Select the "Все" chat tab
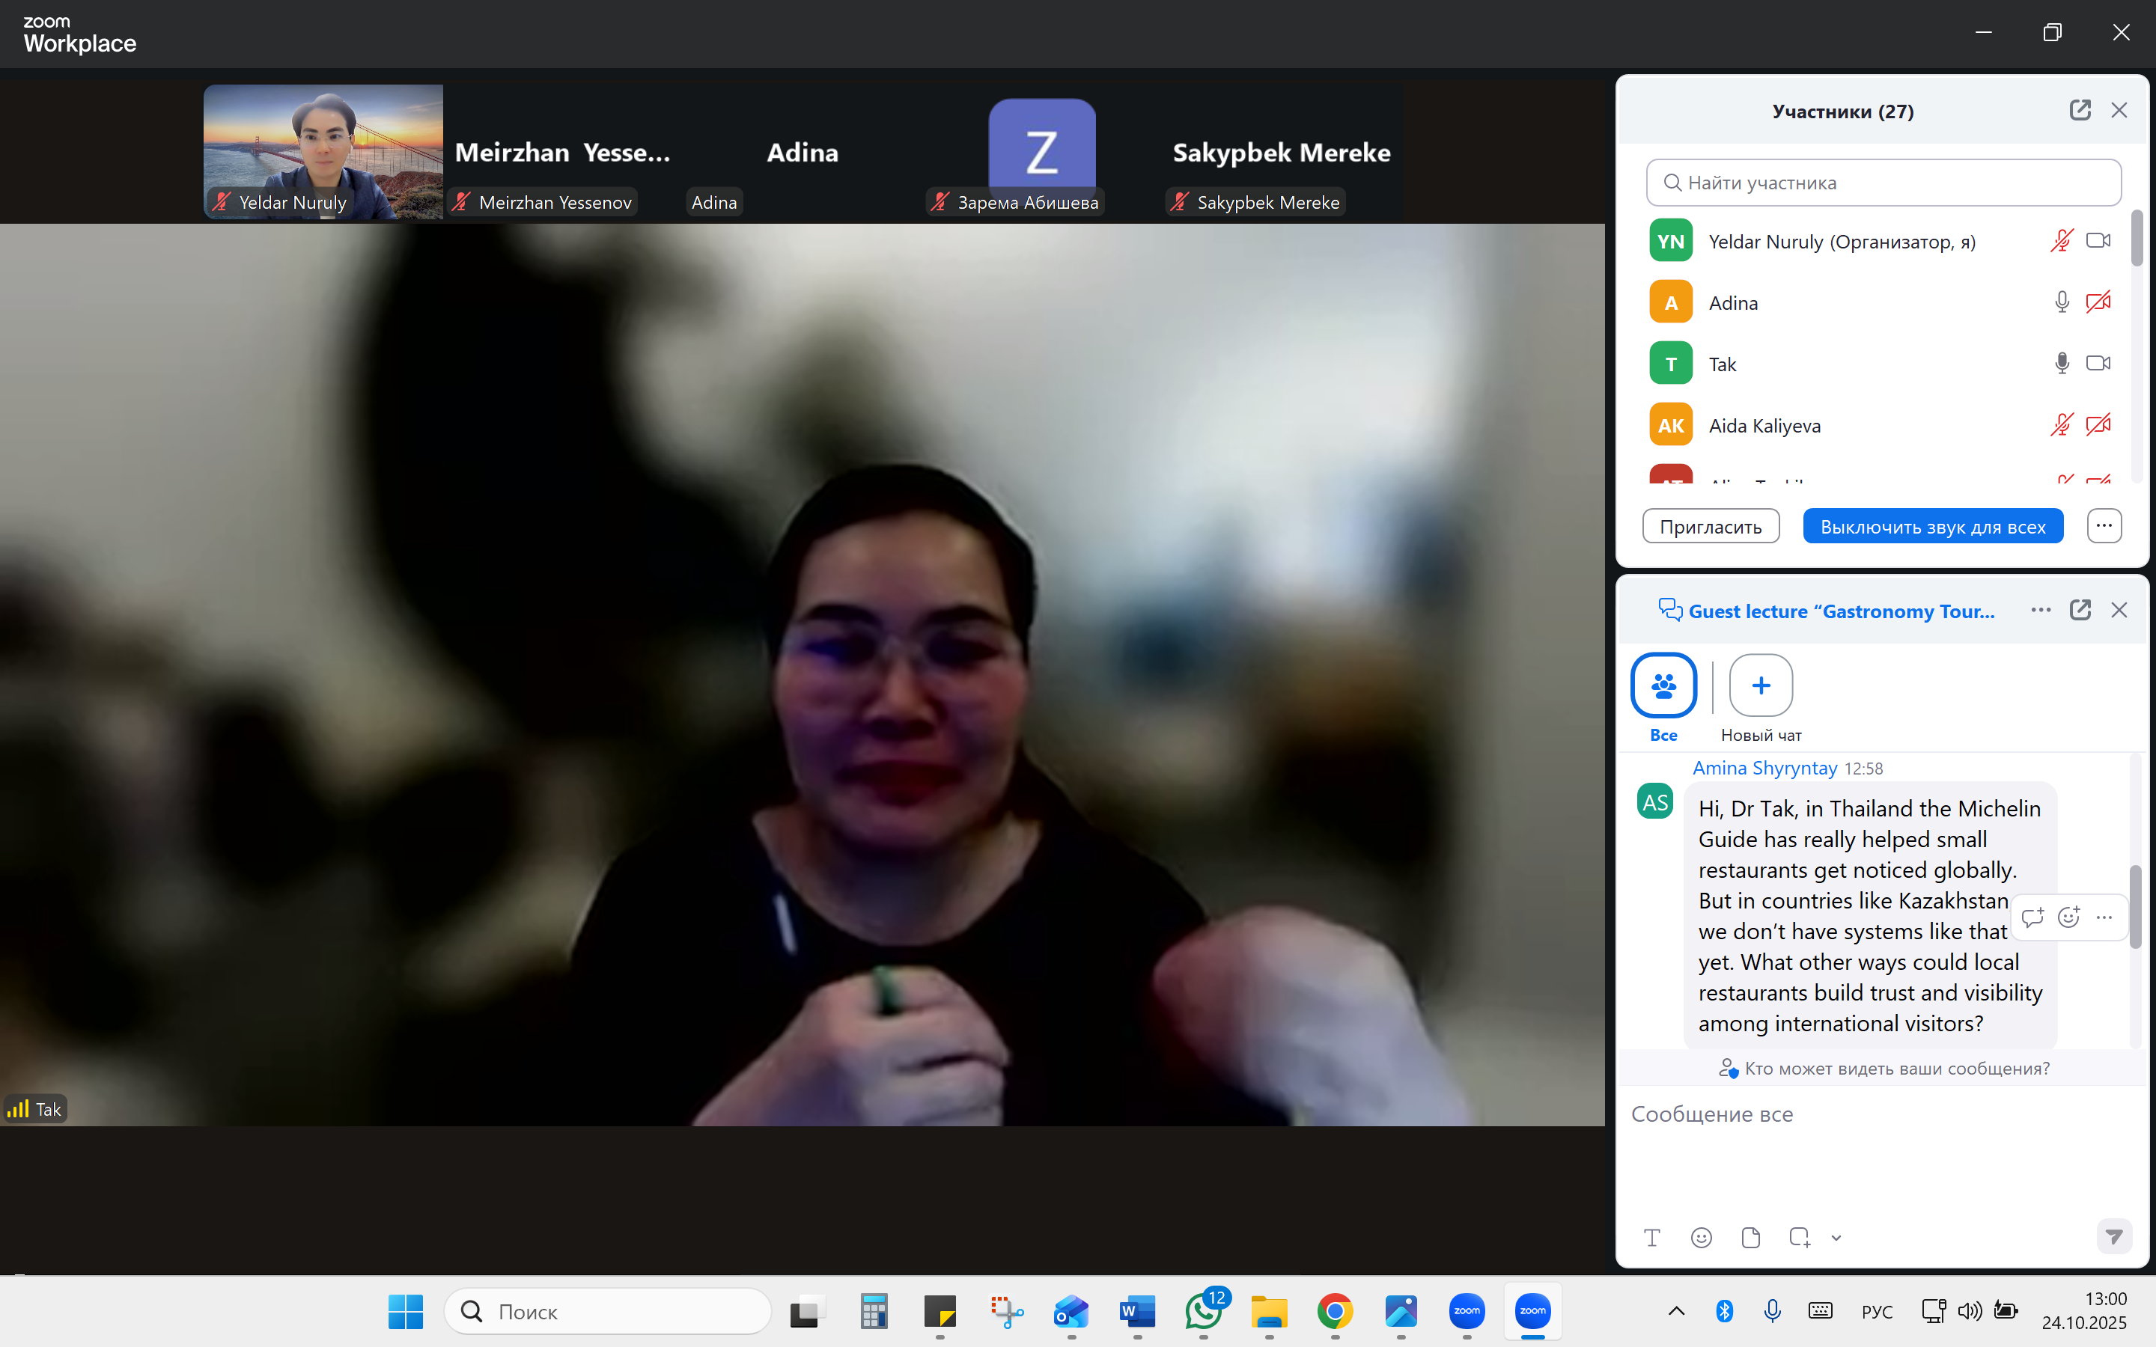 (1663, 686)
